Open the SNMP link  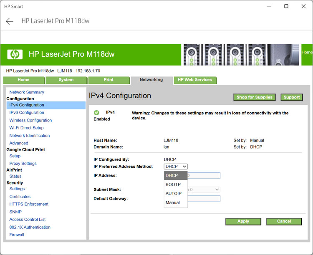point(15,212)
